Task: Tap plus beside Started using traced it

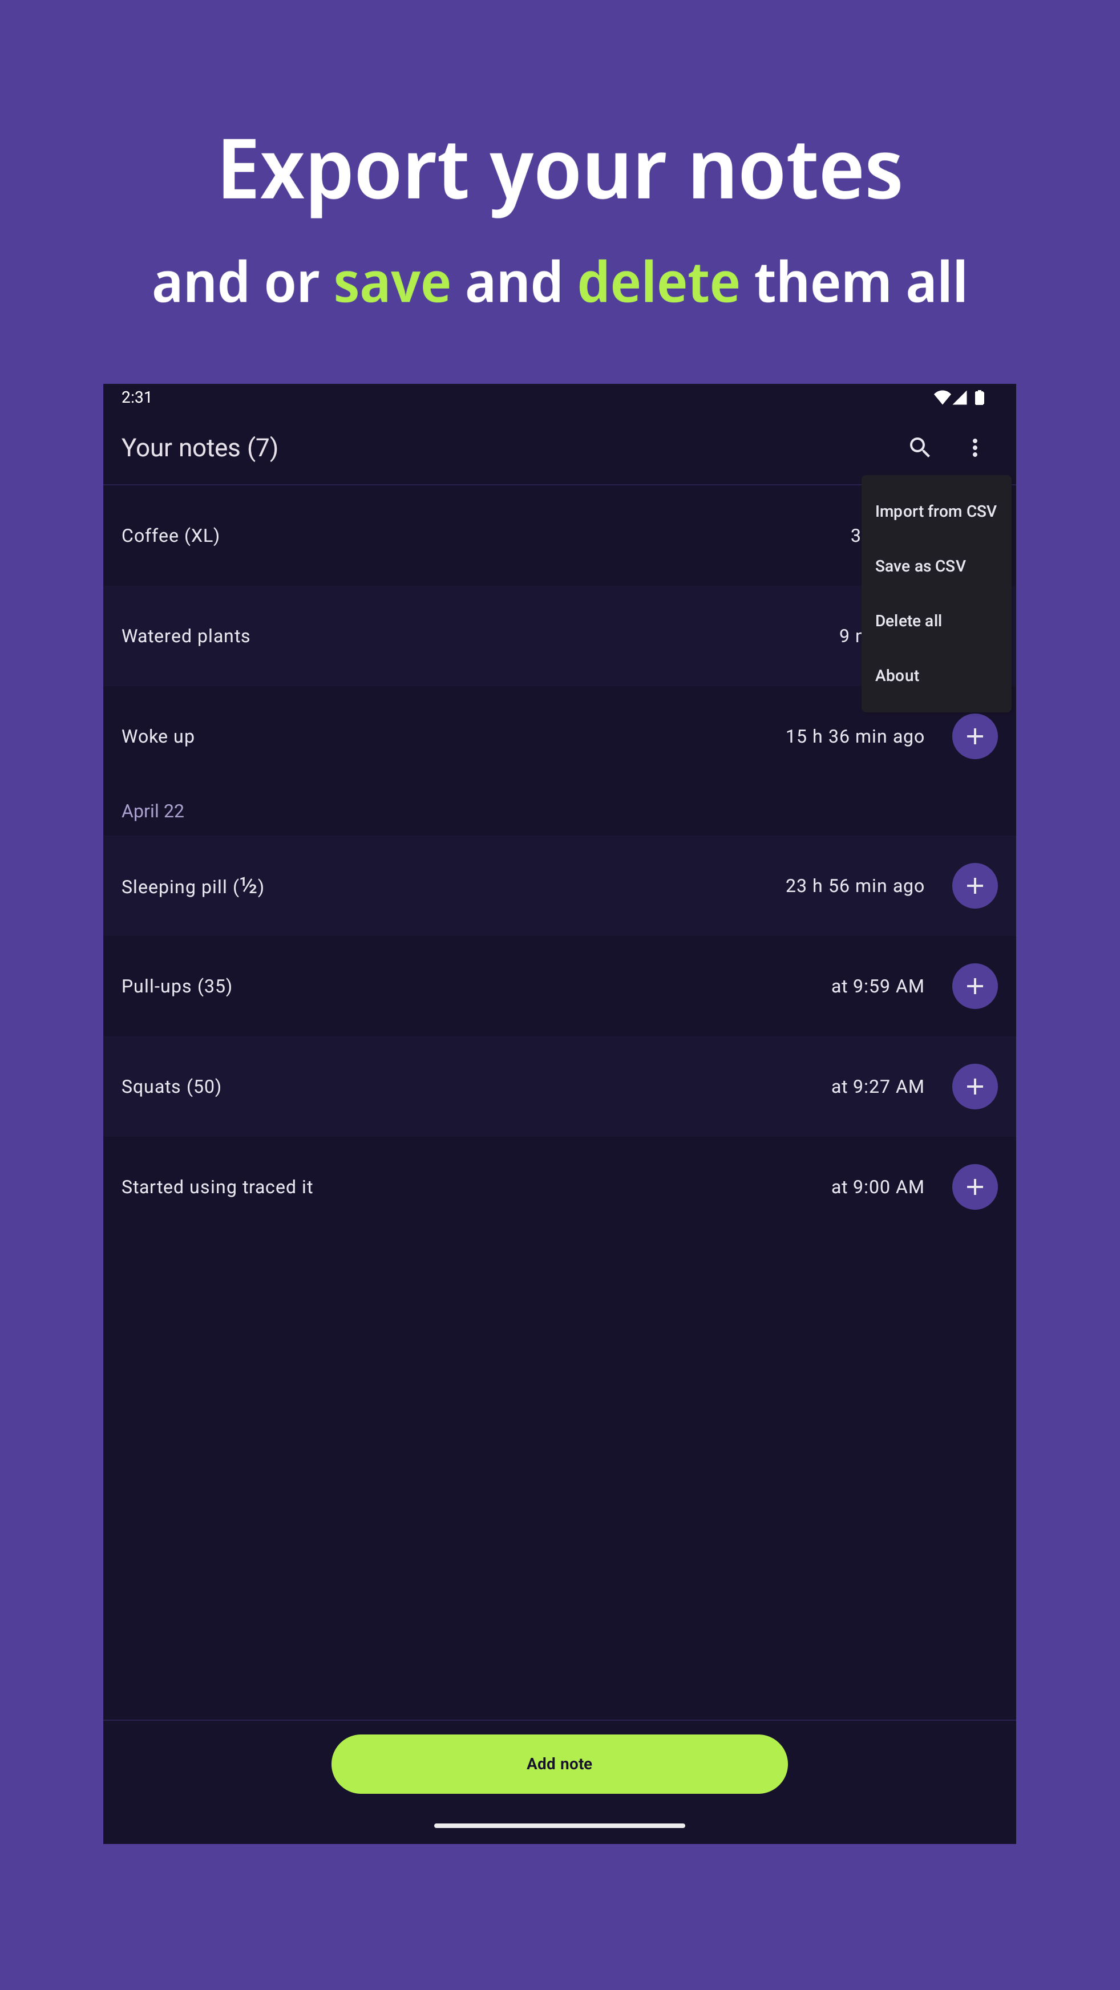Action: [x=975, y=1187]
